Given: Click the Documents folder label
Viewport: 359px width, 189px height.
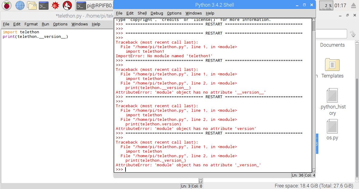Looking at the screenshot, I should (332, 45).
